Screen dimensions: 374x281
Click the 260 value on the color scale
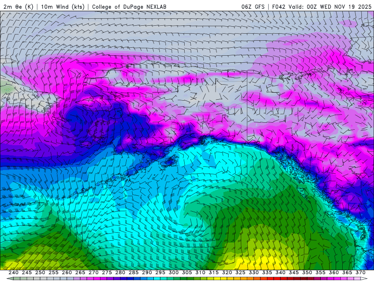[x=67, y=273]
